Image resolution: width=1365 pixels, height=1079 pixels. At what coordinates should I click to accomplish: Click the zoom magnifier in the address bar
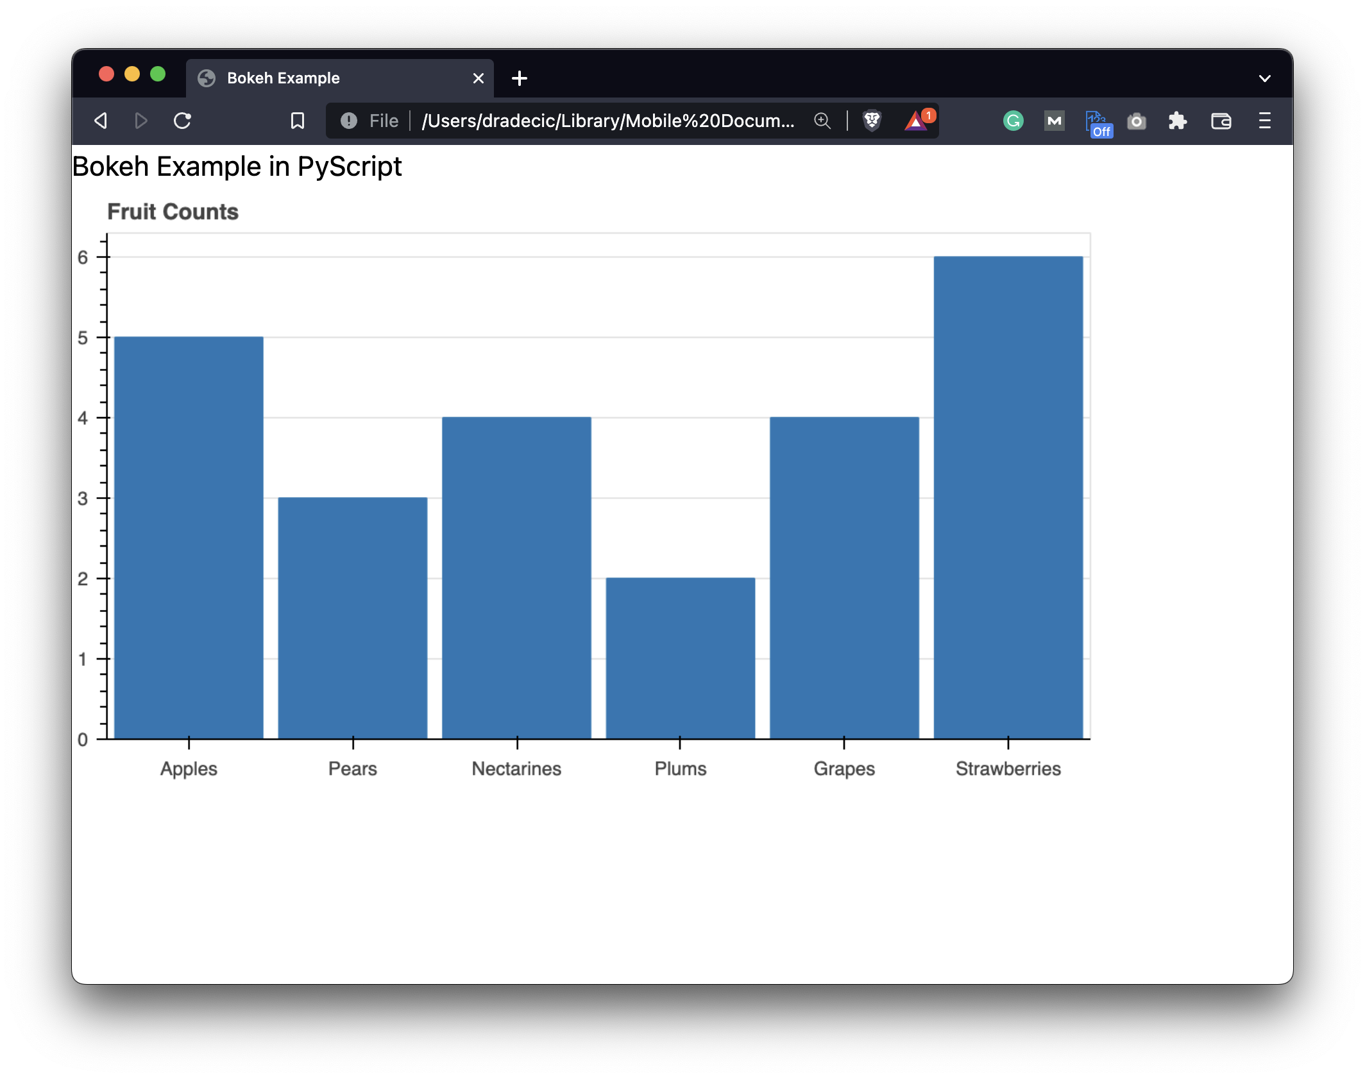[823, 121]
